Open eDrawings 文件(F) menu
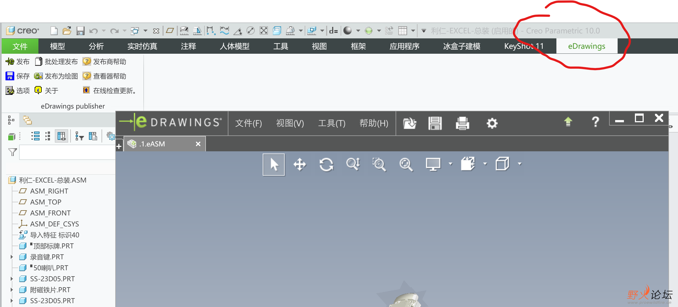 pos(248,123)
